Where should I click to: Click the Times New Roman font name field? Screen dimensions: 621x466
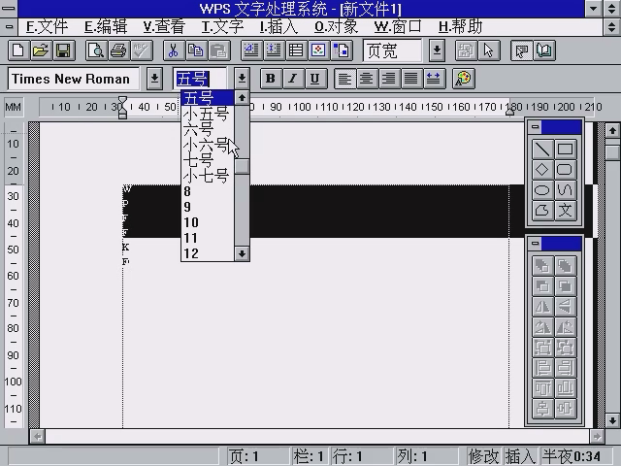(x=74, y=79)
